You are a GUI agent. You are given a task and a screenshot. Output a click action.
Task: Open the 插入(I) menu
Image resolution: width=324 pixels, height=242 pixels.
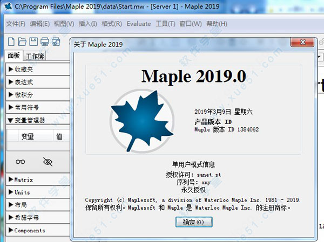[87, 24]
